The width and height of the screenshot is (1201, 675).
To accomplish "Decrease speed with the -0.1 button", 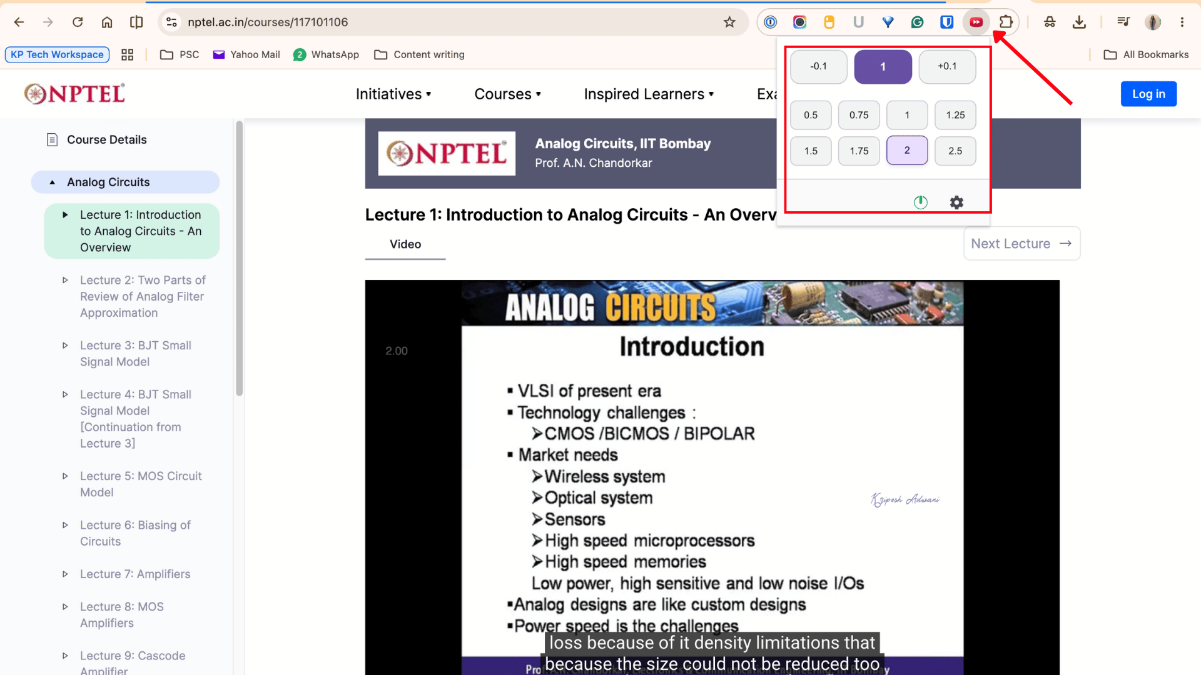I will click(818, 66).
